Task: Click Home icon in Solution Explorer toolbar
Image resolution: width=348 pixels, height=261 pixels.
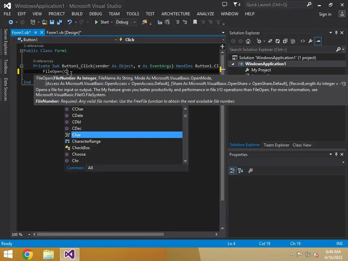Action: tap(248, 41)
